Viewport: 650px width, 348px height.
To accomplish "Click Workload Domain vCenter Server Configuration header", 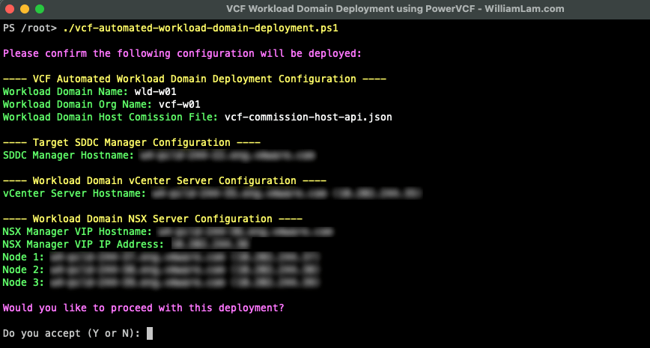I will point(165,180).
